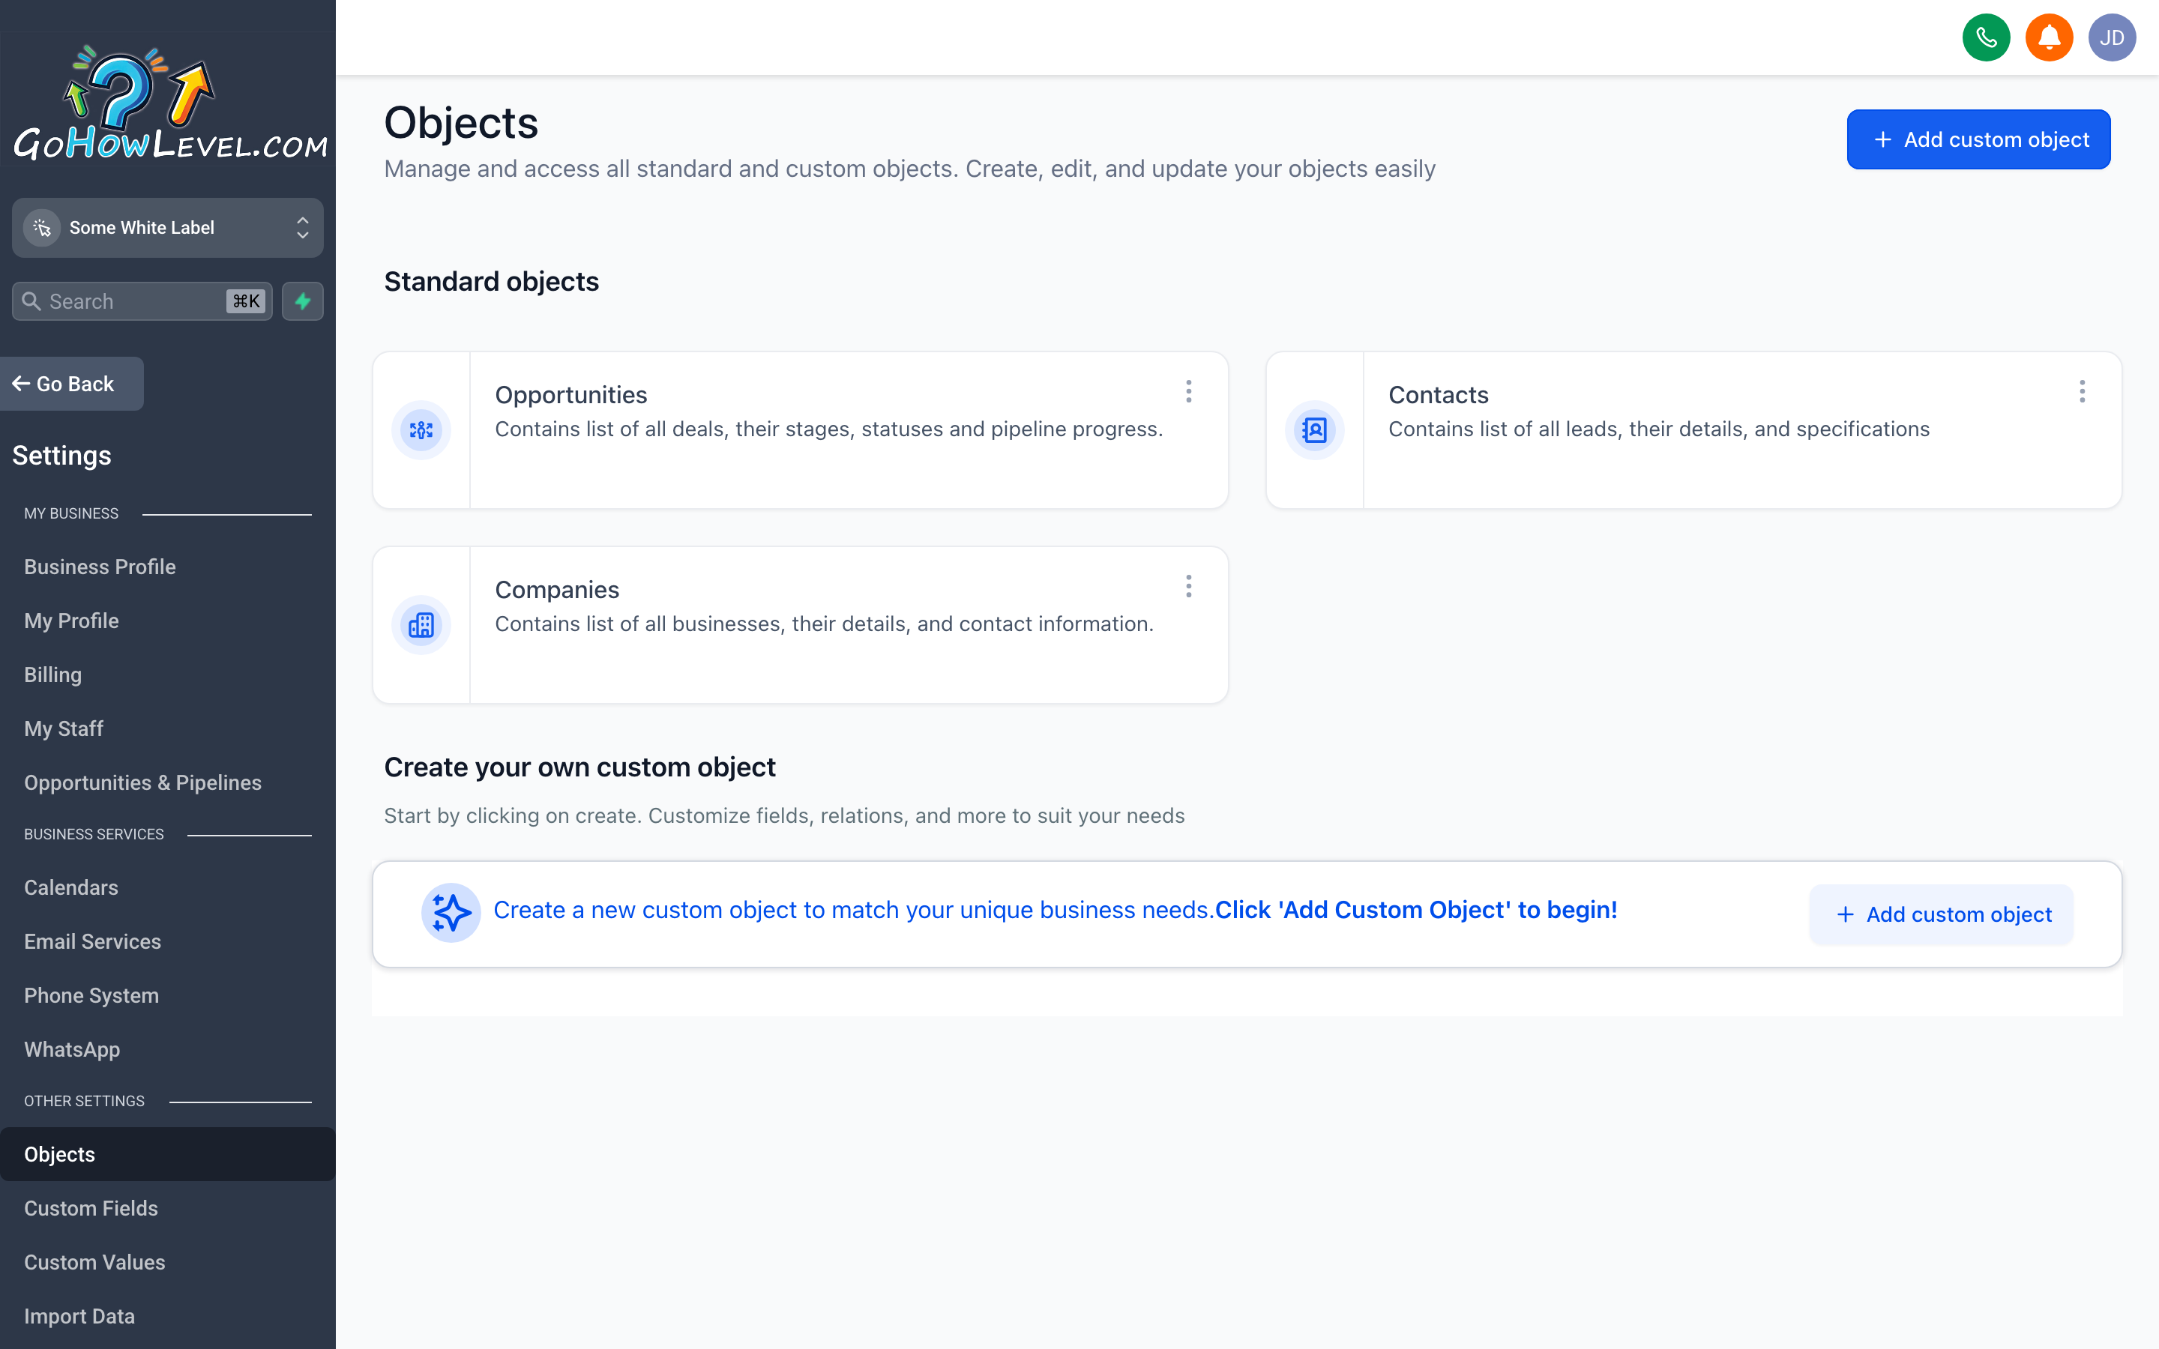Click the Some White Label account icon
Image resolution: width=2159 pixels, height=1349 pixels.
pos(42,228)
